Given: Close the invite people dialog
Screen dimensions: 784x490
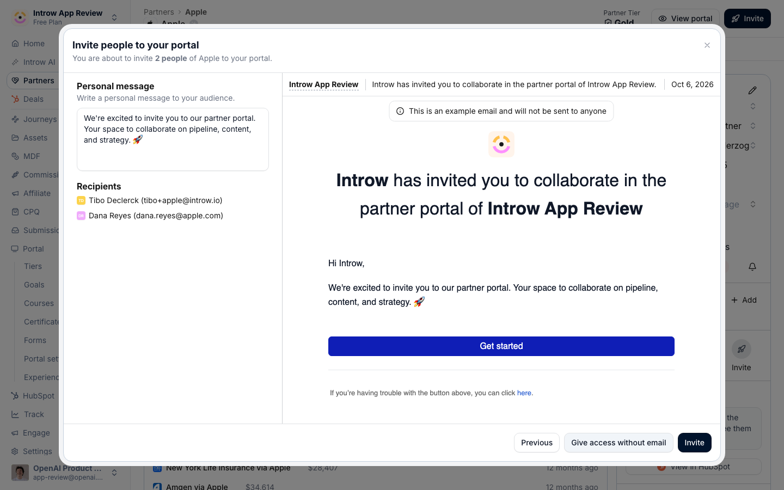Looking at the screenshot, I should 707,45.
